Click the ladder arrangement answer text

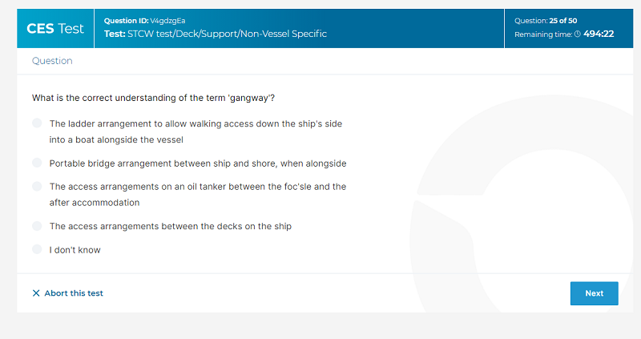click(196, 131)
